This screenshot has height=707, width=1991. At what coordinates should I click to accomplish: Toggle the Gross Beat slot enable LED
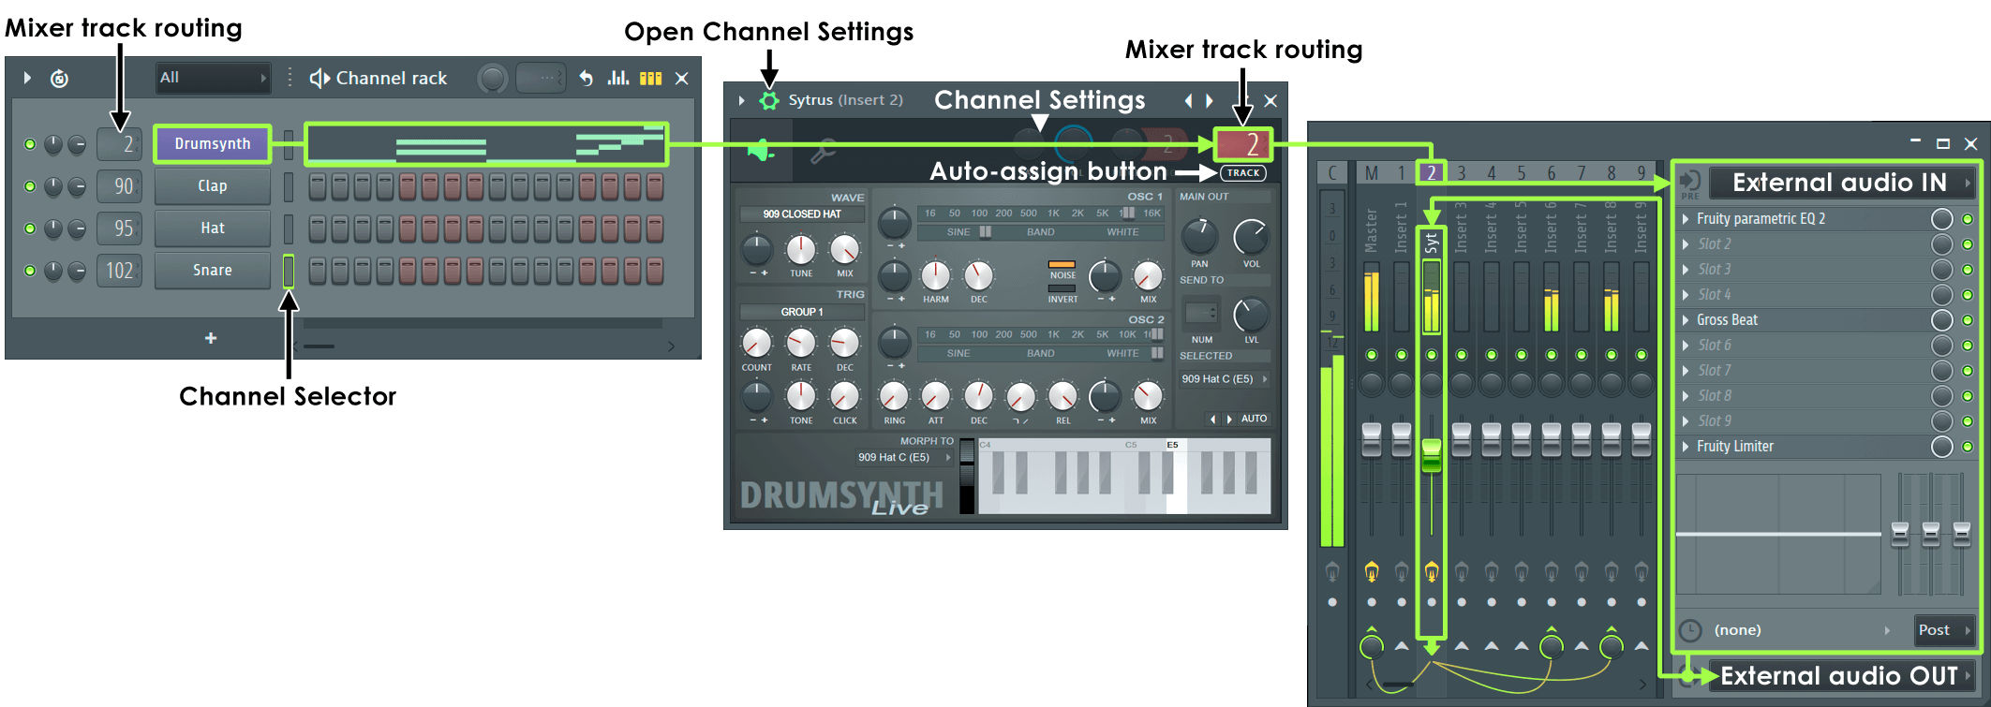[x=1968, y=320]
